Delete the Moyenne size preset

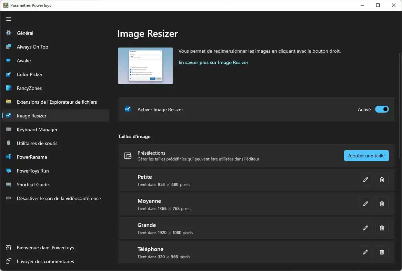382,204
